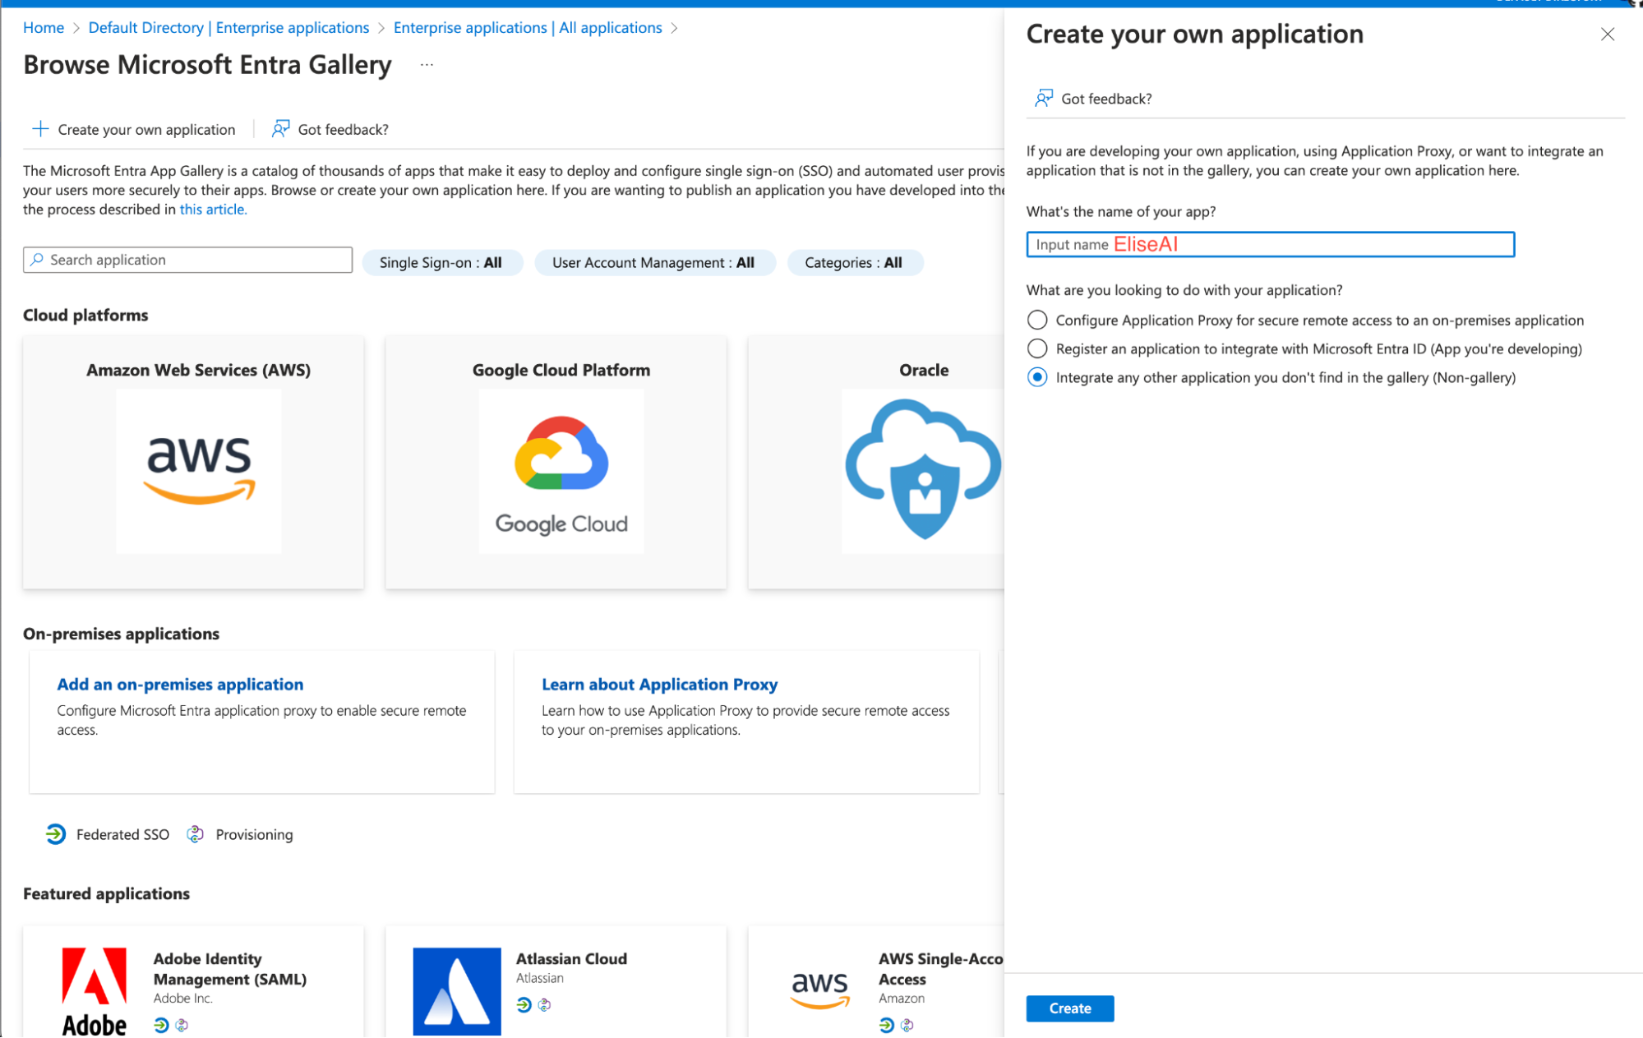Open Default Directory | Enterprise applications breadcrumb

(x=228, y=28)
